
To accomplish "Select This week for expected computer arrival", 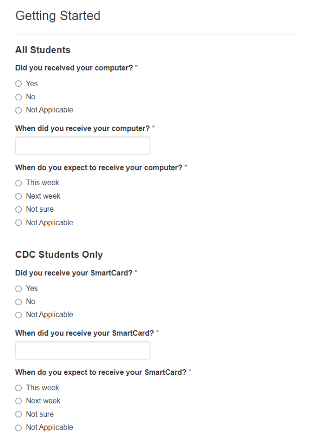I will point(19,183).
